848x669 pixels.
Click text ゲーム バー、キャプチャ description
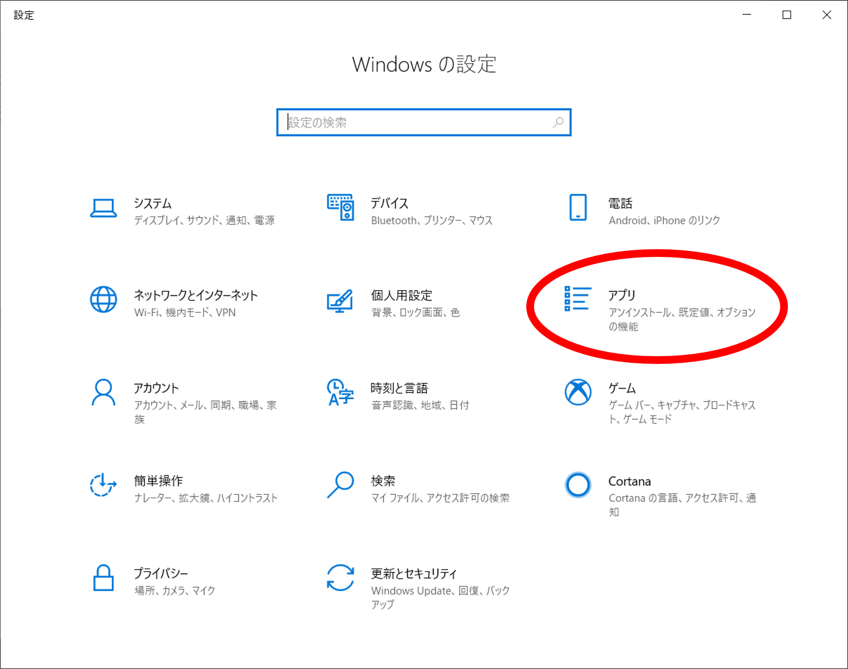tap(682, 412)
